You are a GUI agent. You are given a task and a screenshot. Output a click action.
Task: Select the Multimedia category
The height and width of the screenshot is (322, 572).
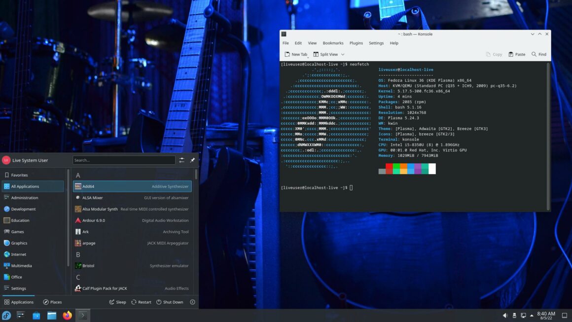click(x=22, y=265)
